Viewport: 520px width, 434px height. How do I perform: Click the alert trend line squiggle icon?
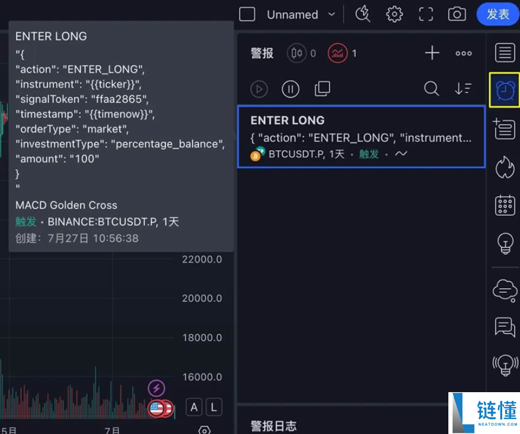click(401, 154)
